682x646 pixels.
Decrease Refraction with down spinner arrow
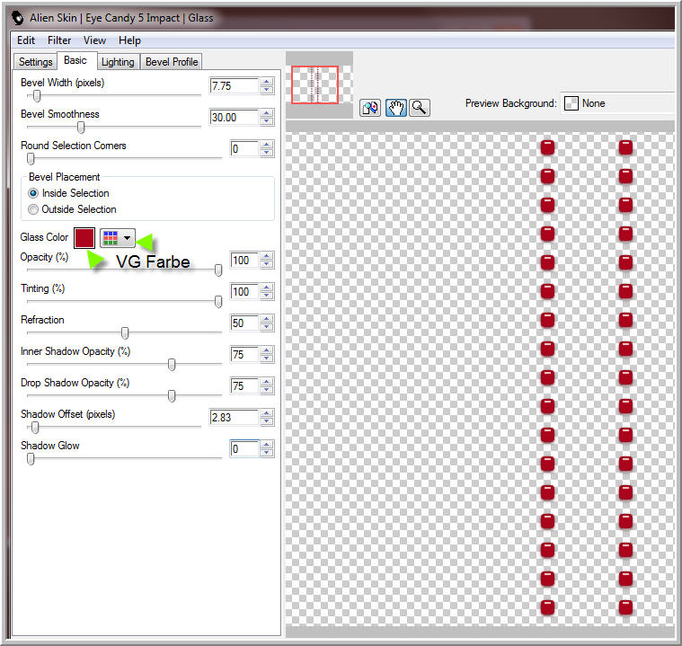click(x=267, y=327)
